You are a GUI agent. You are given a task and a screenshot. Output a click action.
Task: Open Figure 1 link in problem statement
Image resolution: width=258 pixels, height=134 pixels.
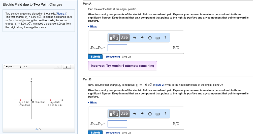pos(61,14)
